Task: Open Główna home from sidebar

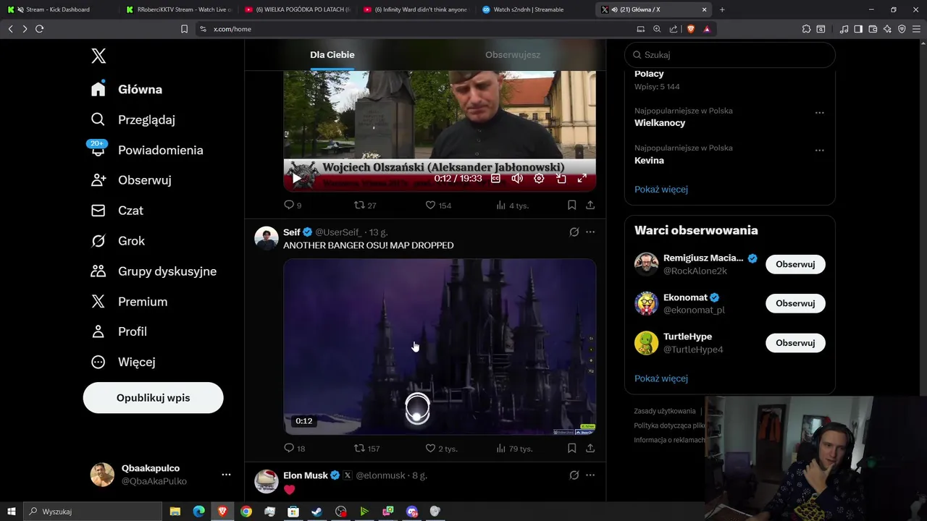Action: tap(127, 89)
